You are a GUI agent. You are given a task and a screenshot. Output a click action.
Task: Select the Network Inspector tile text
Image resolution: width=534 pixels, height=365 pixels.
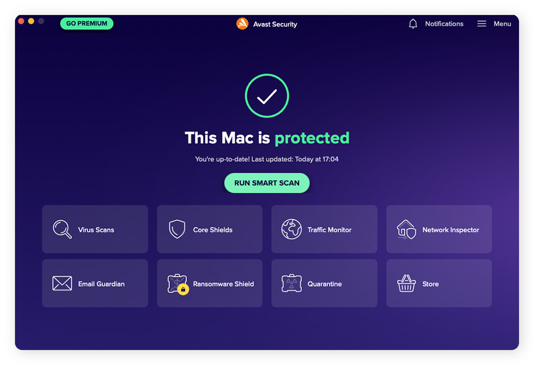451,230
